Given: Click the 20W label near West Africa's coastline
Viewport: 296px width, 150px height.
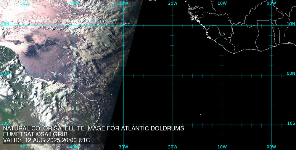Looking at the screenshot, I should tap(173, 3).
